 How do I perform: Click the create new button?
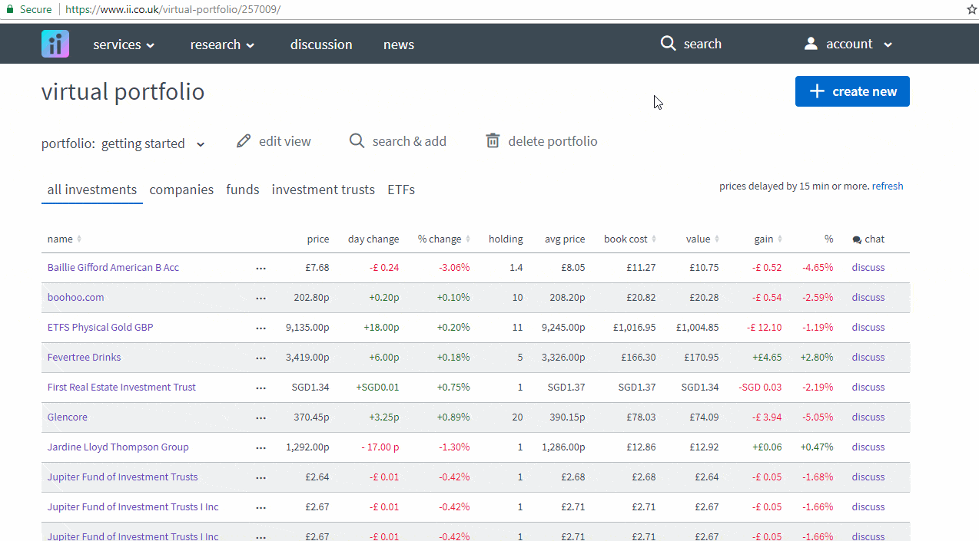tap(852, 91)
